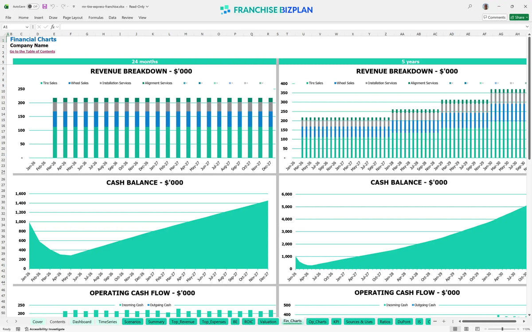Click the Comments button
The width and height of the screenshot is (532, 332).
point(494,17)
